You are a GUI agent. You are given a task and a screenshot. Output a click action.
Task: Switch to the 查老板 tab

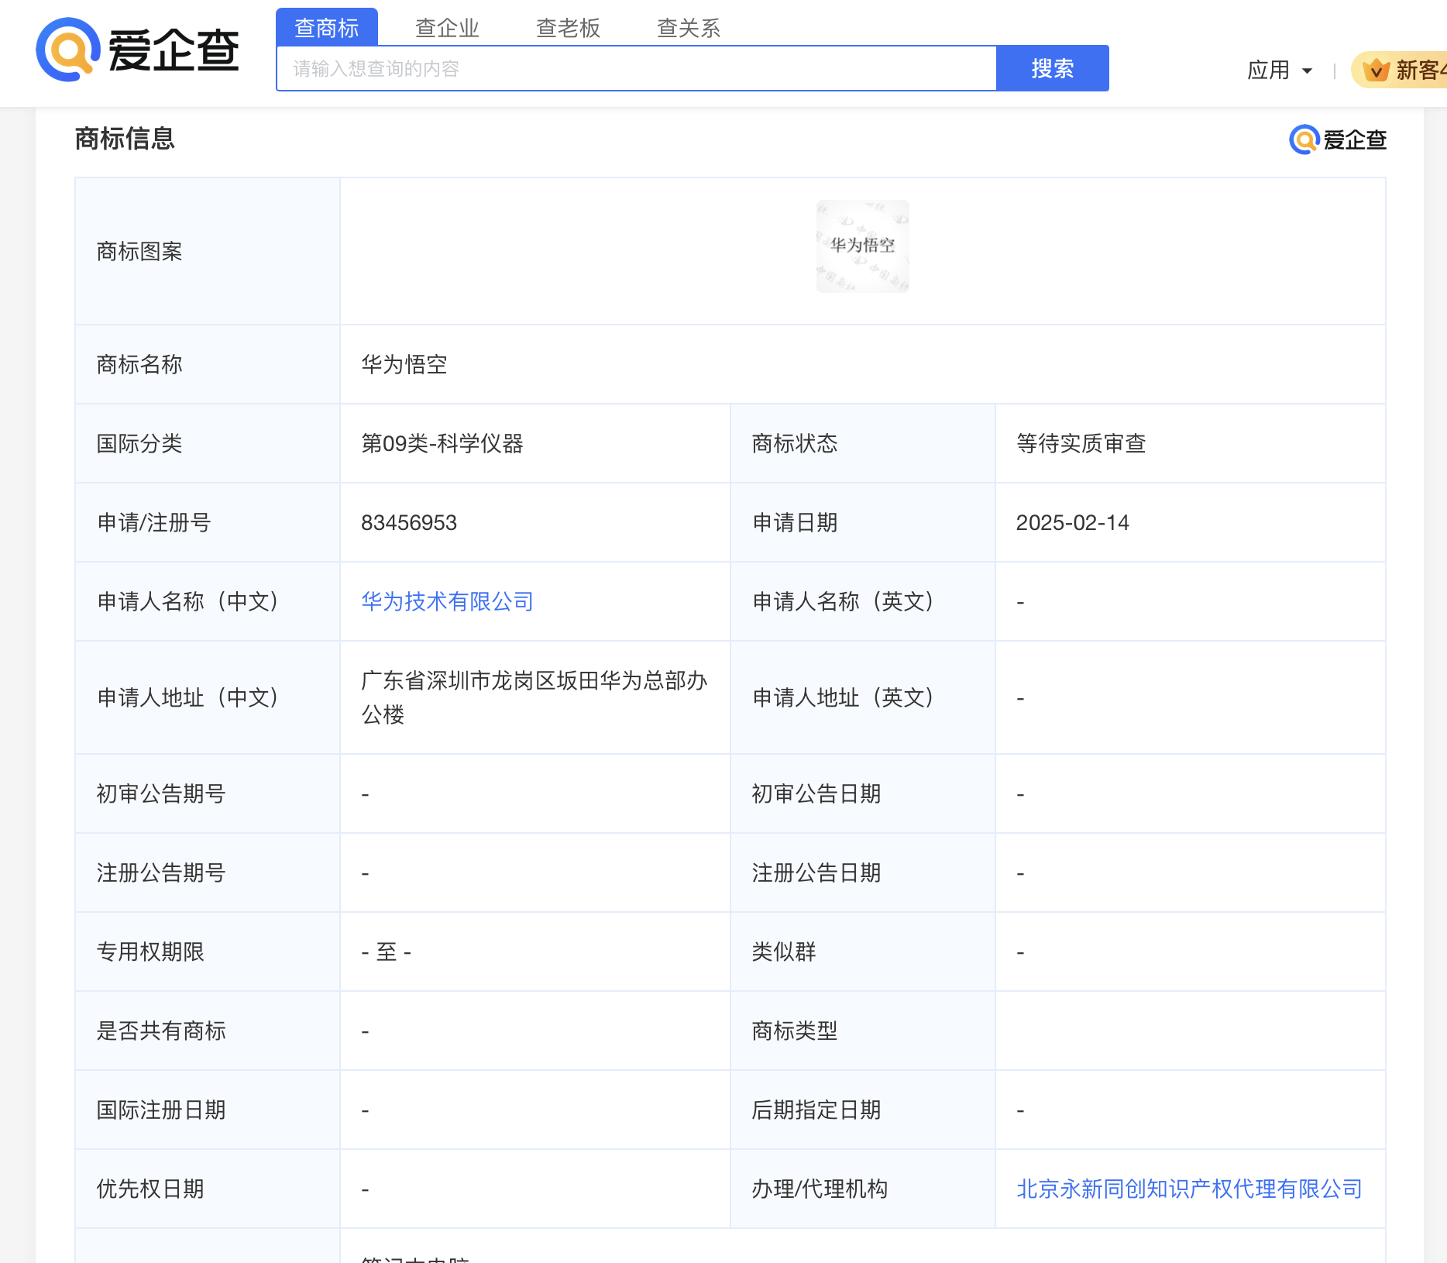(568, 28)
